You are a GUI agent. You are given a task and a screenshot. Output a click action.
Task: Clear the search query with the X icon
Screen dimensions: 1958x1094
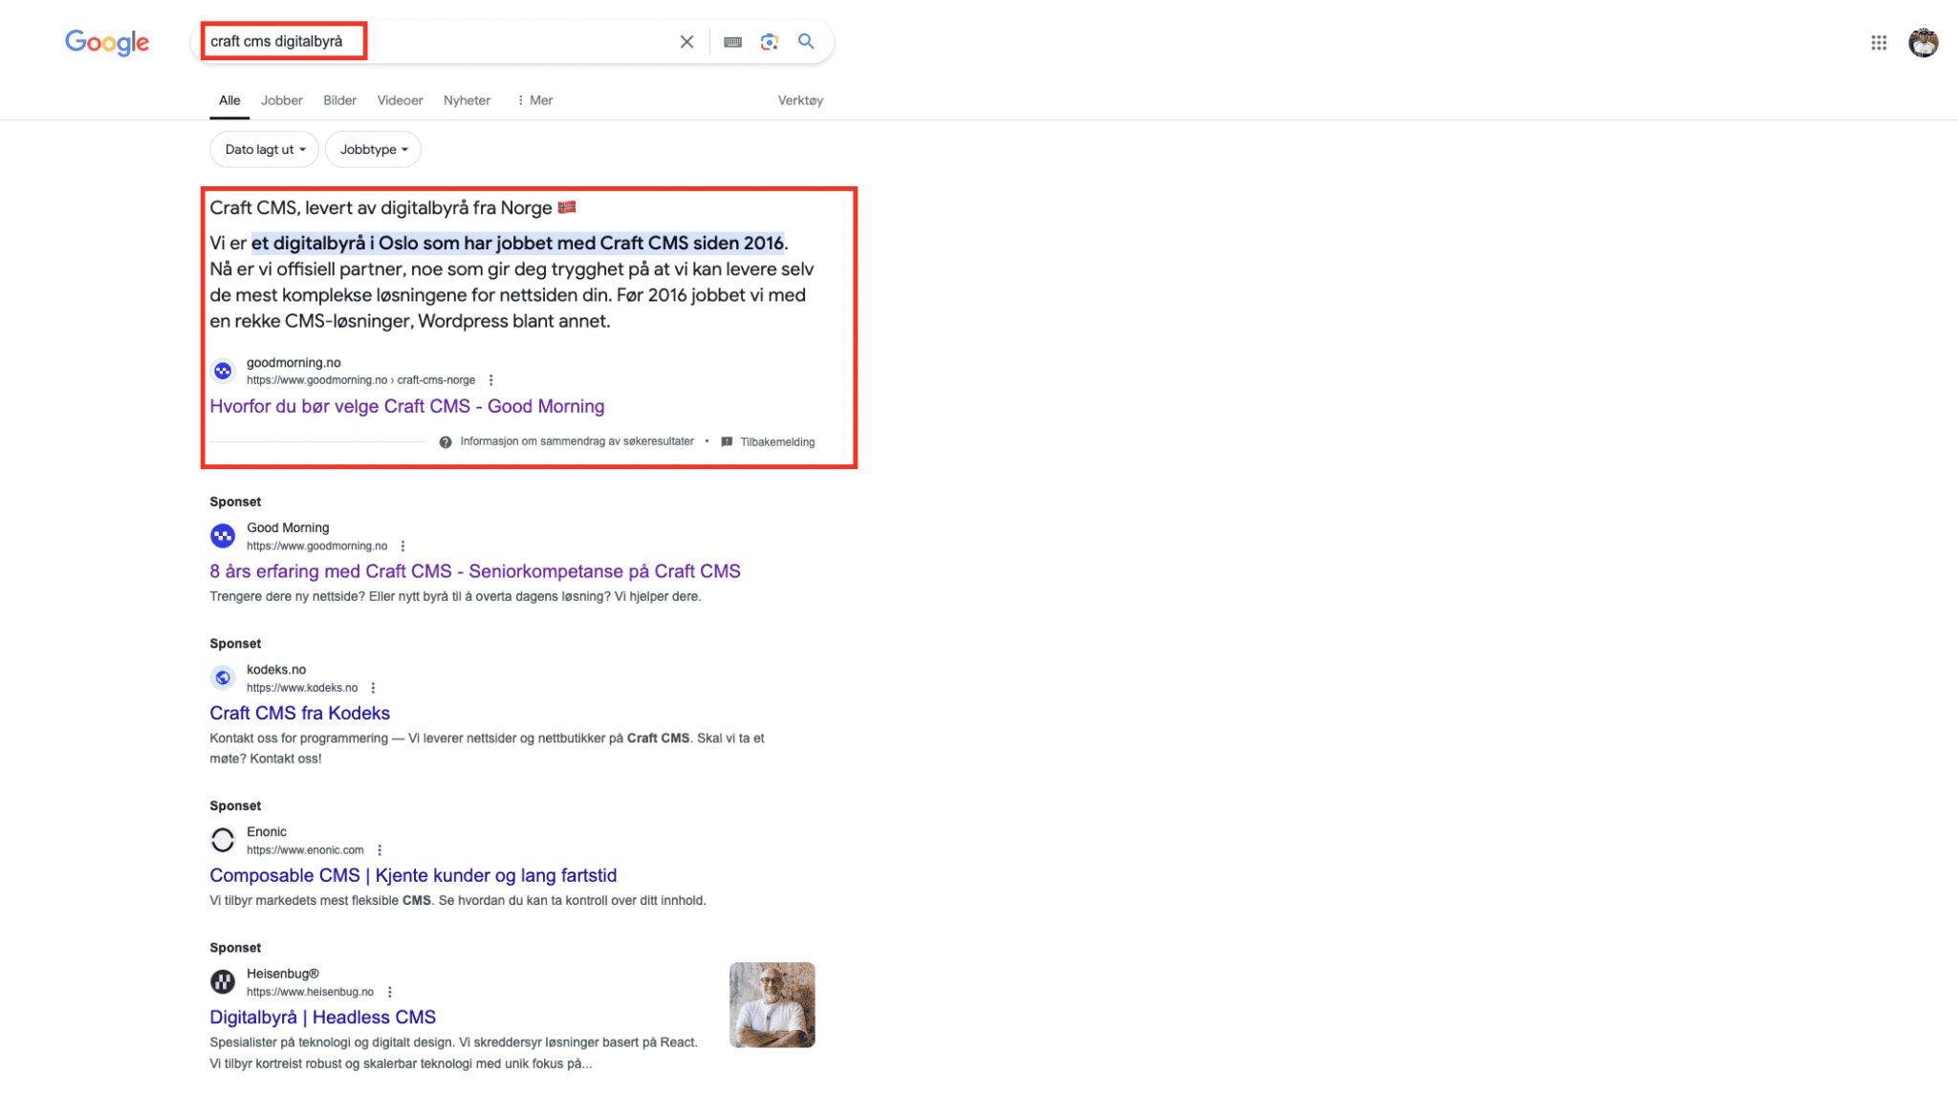click(686, 42)
